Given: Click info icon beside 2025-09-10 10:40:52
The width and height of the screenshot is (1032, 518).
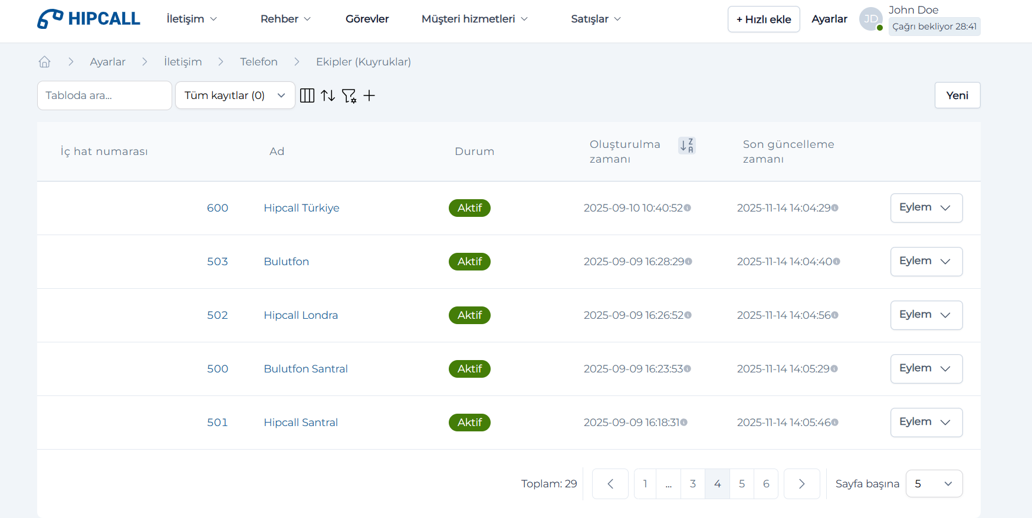Looking at the screenshot, I should (688, 208).
